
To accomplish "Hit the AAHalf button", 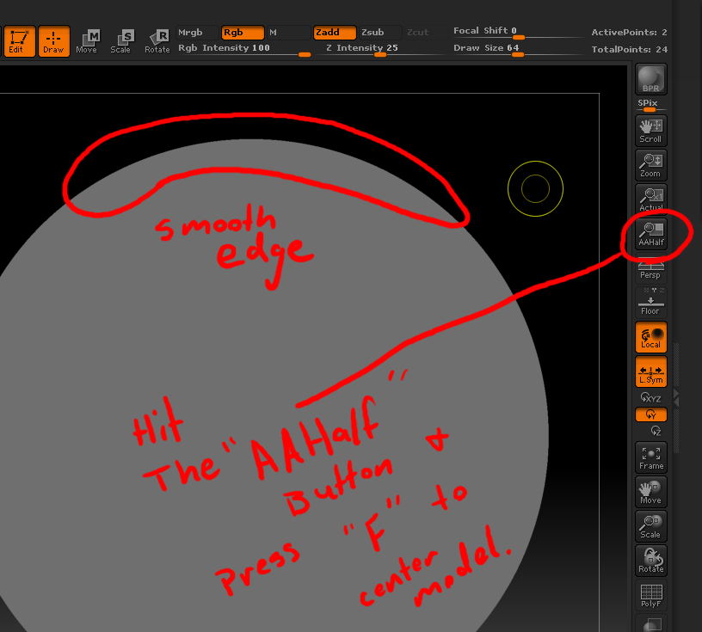I will (651, 233).
